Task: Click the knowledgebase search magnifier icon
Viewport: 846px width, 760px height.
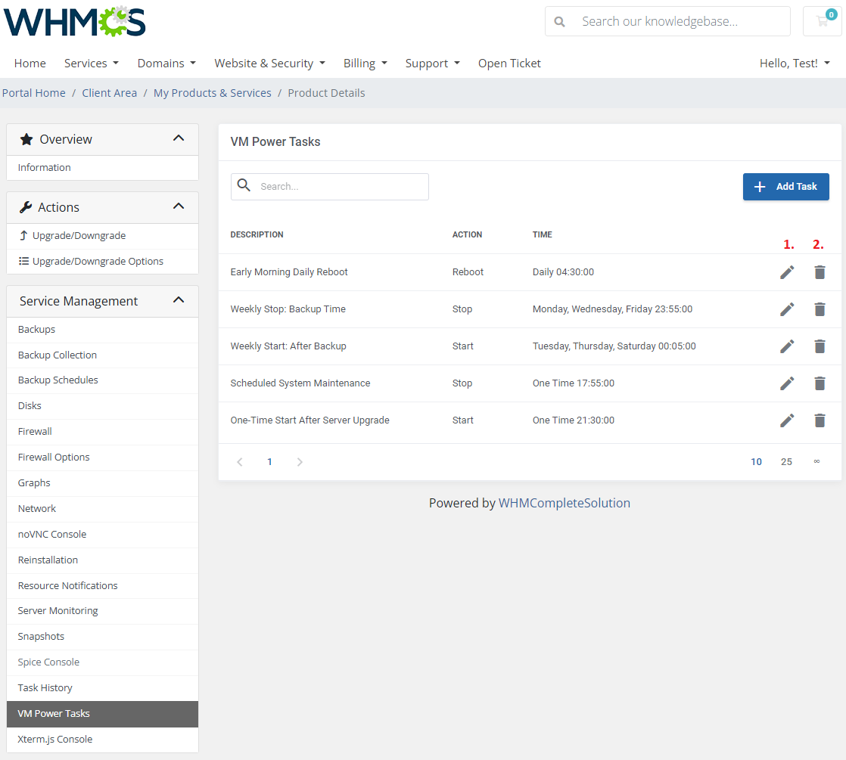Action: click(559, 22)
